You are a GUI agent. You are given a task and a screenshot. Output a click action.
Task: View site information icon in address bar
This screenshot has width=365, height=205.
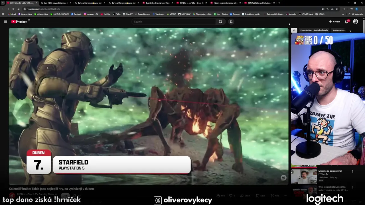point(25,9)
